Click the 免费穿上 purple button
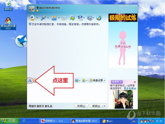The width and height of the screenshot is (165, 124). click(117, 82)
